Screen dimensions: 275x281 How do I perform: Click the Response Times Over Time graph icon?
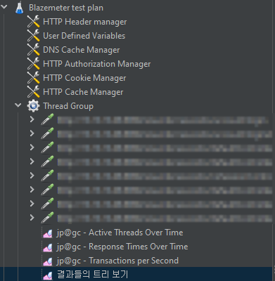(48, 247)
